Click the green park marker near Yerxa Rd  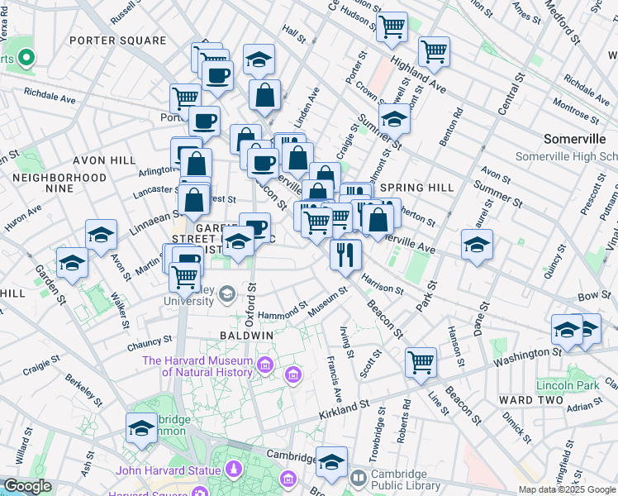pyautogui.click(x=26, y=58)
